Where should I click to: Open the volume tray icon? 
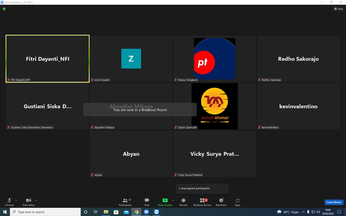(318, 212)
